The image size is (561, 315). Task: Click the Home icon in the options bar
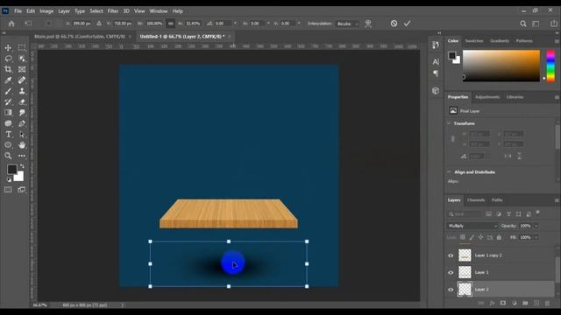point(11,24)
